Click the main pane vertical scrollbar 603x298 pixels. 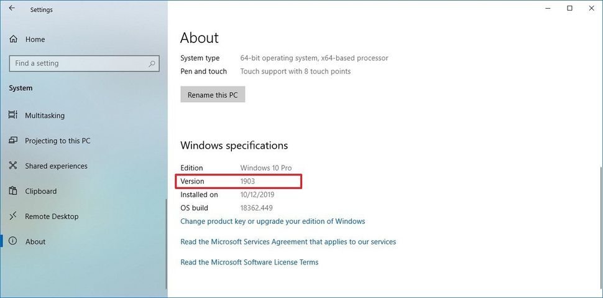click(x=601, y=229)
